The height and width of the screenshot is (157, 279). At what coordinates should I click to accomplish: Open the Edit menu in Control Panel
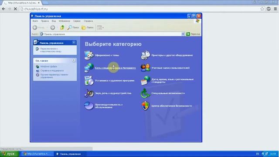pos(44,21)
